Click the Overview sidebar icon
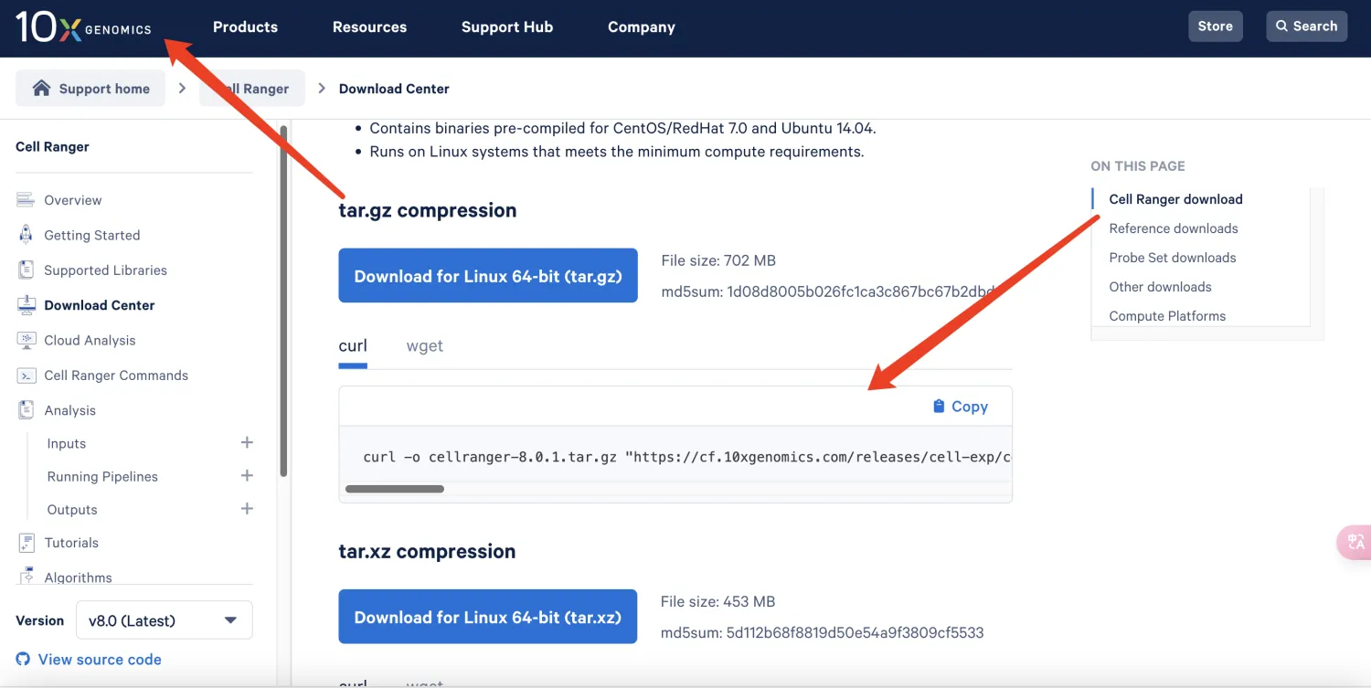The width and height of the screenshot is (1371, 688). (x=26, y=200)
